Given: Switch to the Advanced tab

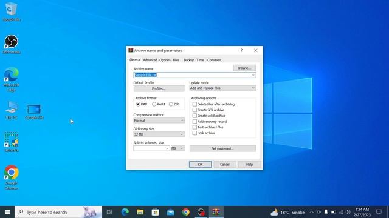Looking at the screenshot, I should coord(150,60).
